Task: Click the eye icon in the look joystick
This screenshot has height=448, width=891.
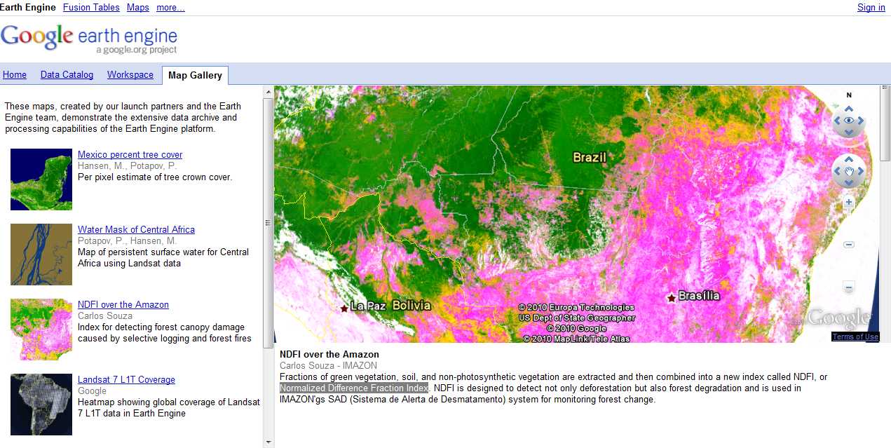Action: click(x=849, y=121)
